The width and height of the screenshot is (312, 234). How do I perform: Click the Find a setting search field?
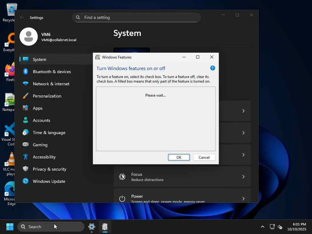click(136, 17)
